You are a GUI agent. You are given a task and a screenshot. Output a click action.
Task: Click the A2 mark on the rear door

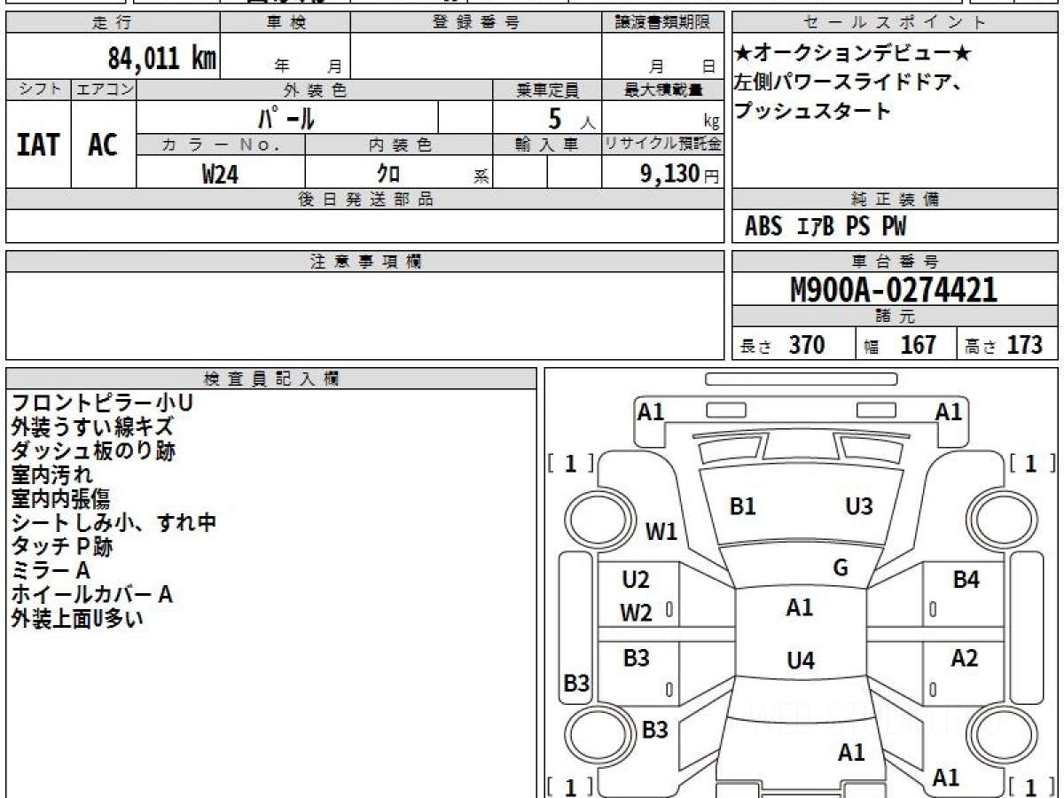click(x=964, y=659)
